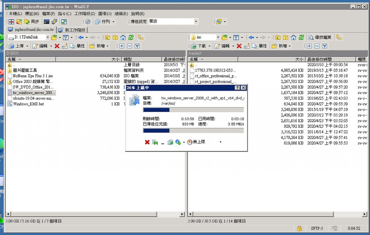Select the file ubuntu-19.04-server-am...
This screenshot has height=235, width=370.
(34, 98)
